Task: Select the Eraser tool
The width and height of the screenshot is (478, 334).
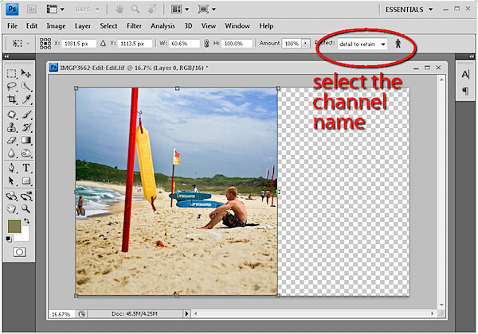Action: [x=12, y=140]
